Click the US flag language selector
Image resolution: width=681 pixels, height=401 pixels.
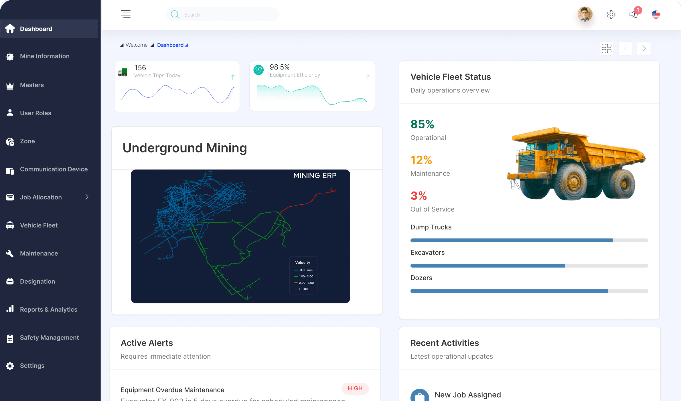click(x=656, y=14)
